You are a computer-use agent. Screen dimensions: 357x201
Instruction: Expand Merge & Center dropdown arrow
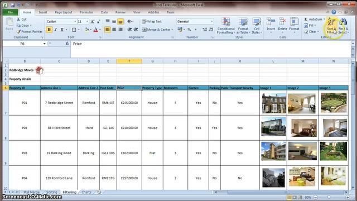pos(172,30)
